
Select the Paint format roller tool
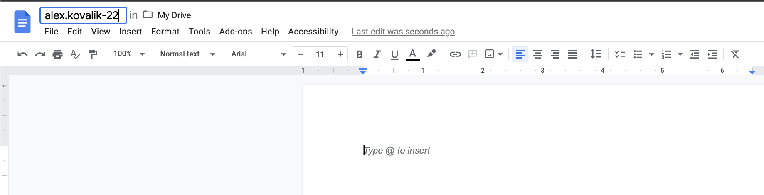93,54
